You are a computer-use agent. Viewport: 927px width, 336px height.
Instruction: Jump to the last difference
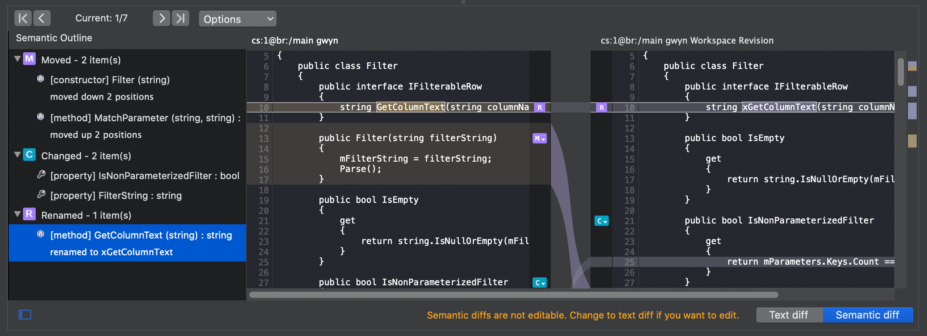click(x=181, y=18)
